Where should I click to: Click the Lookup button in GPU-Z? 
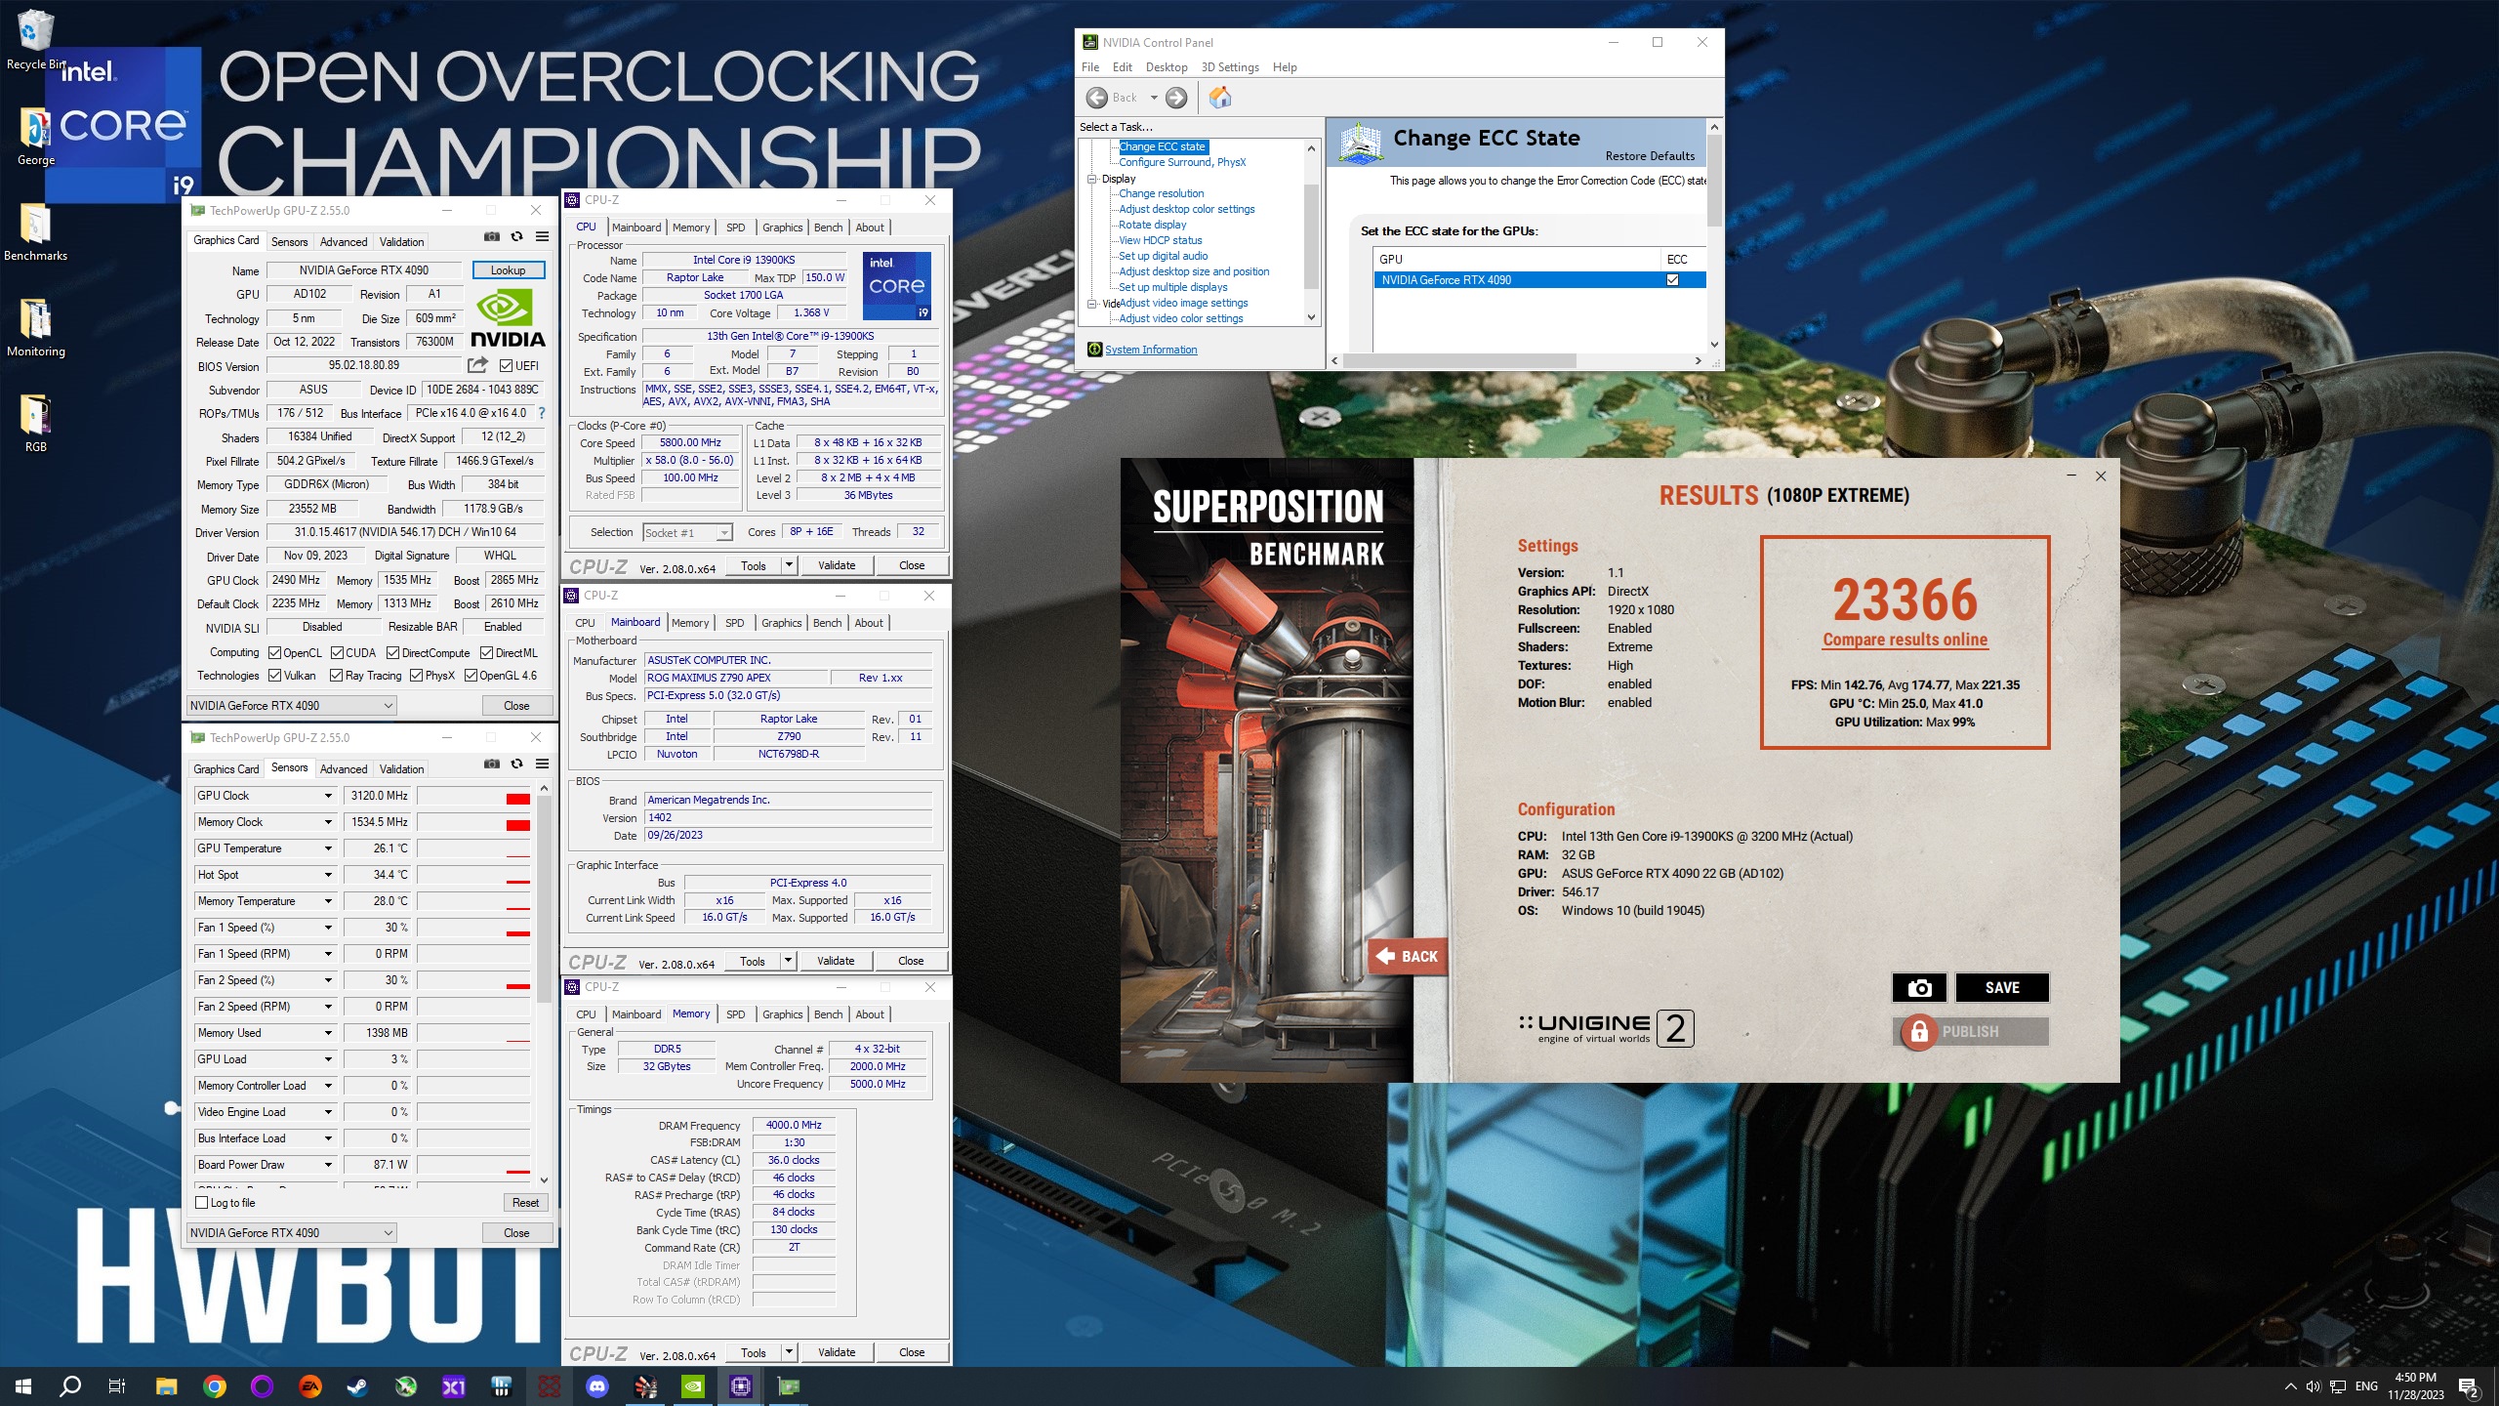tap(508, 270)
